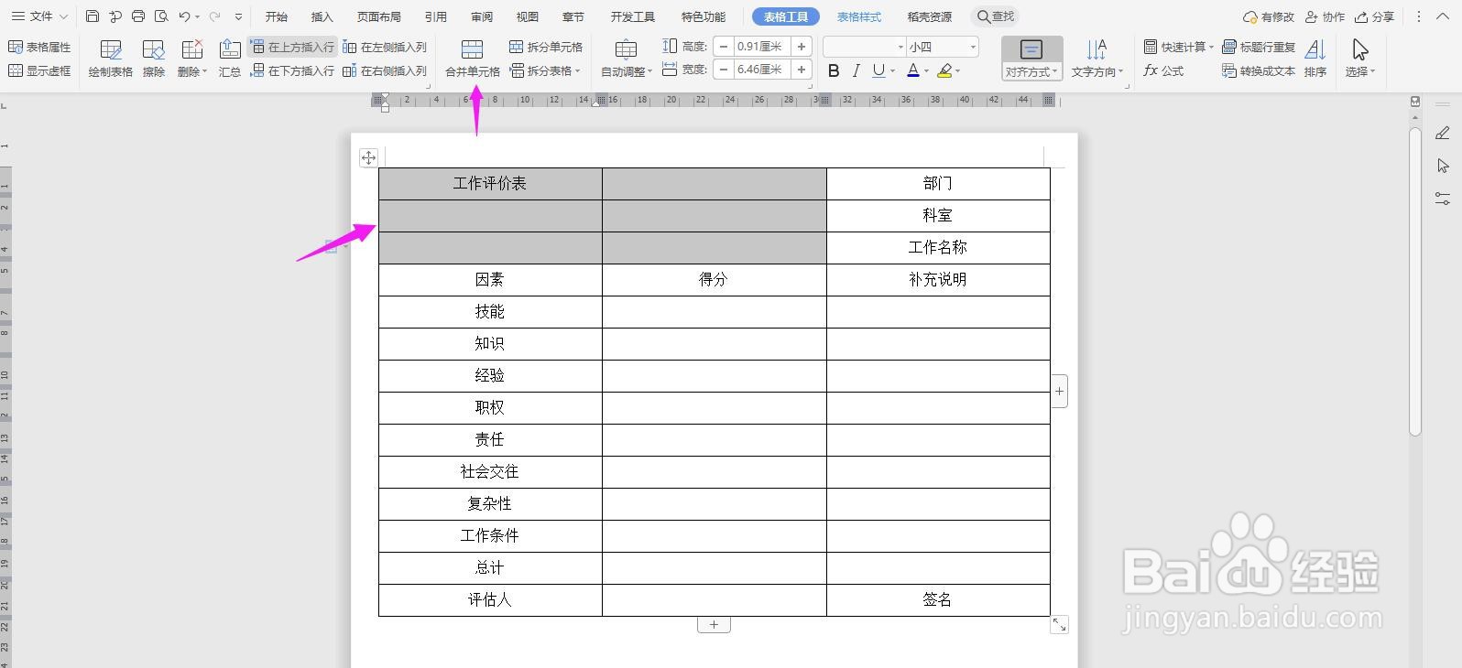Insert column to left (在左侧插入列)
Image resolution: width=1462 pixels, height=668 pixels.
(385, 47)
